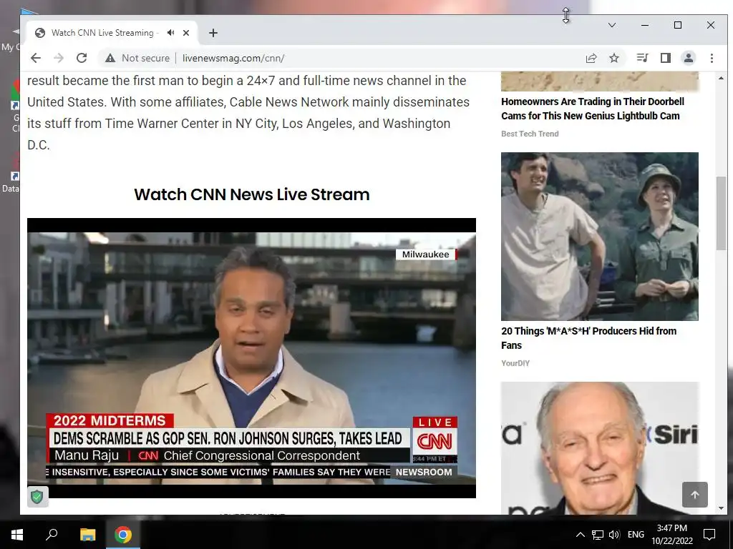This screenshot has height=549, width=733.
Task: Open the Homeowners Doorbell Cams article link
Action: [x=592, y=109]
